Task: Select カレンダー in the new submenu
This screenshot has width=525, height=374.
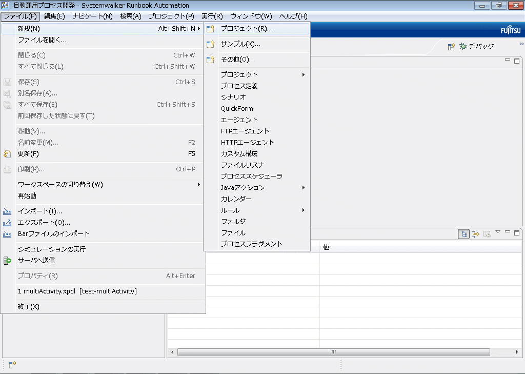Action: (x=257, y=199)
